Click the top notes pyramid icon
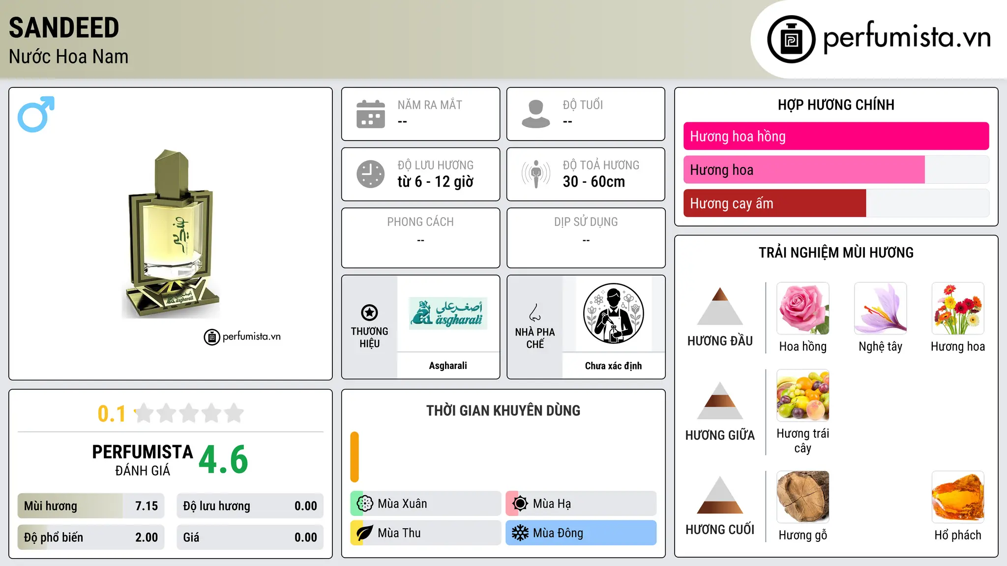1007x566 pixels. [x=720, y=306]
